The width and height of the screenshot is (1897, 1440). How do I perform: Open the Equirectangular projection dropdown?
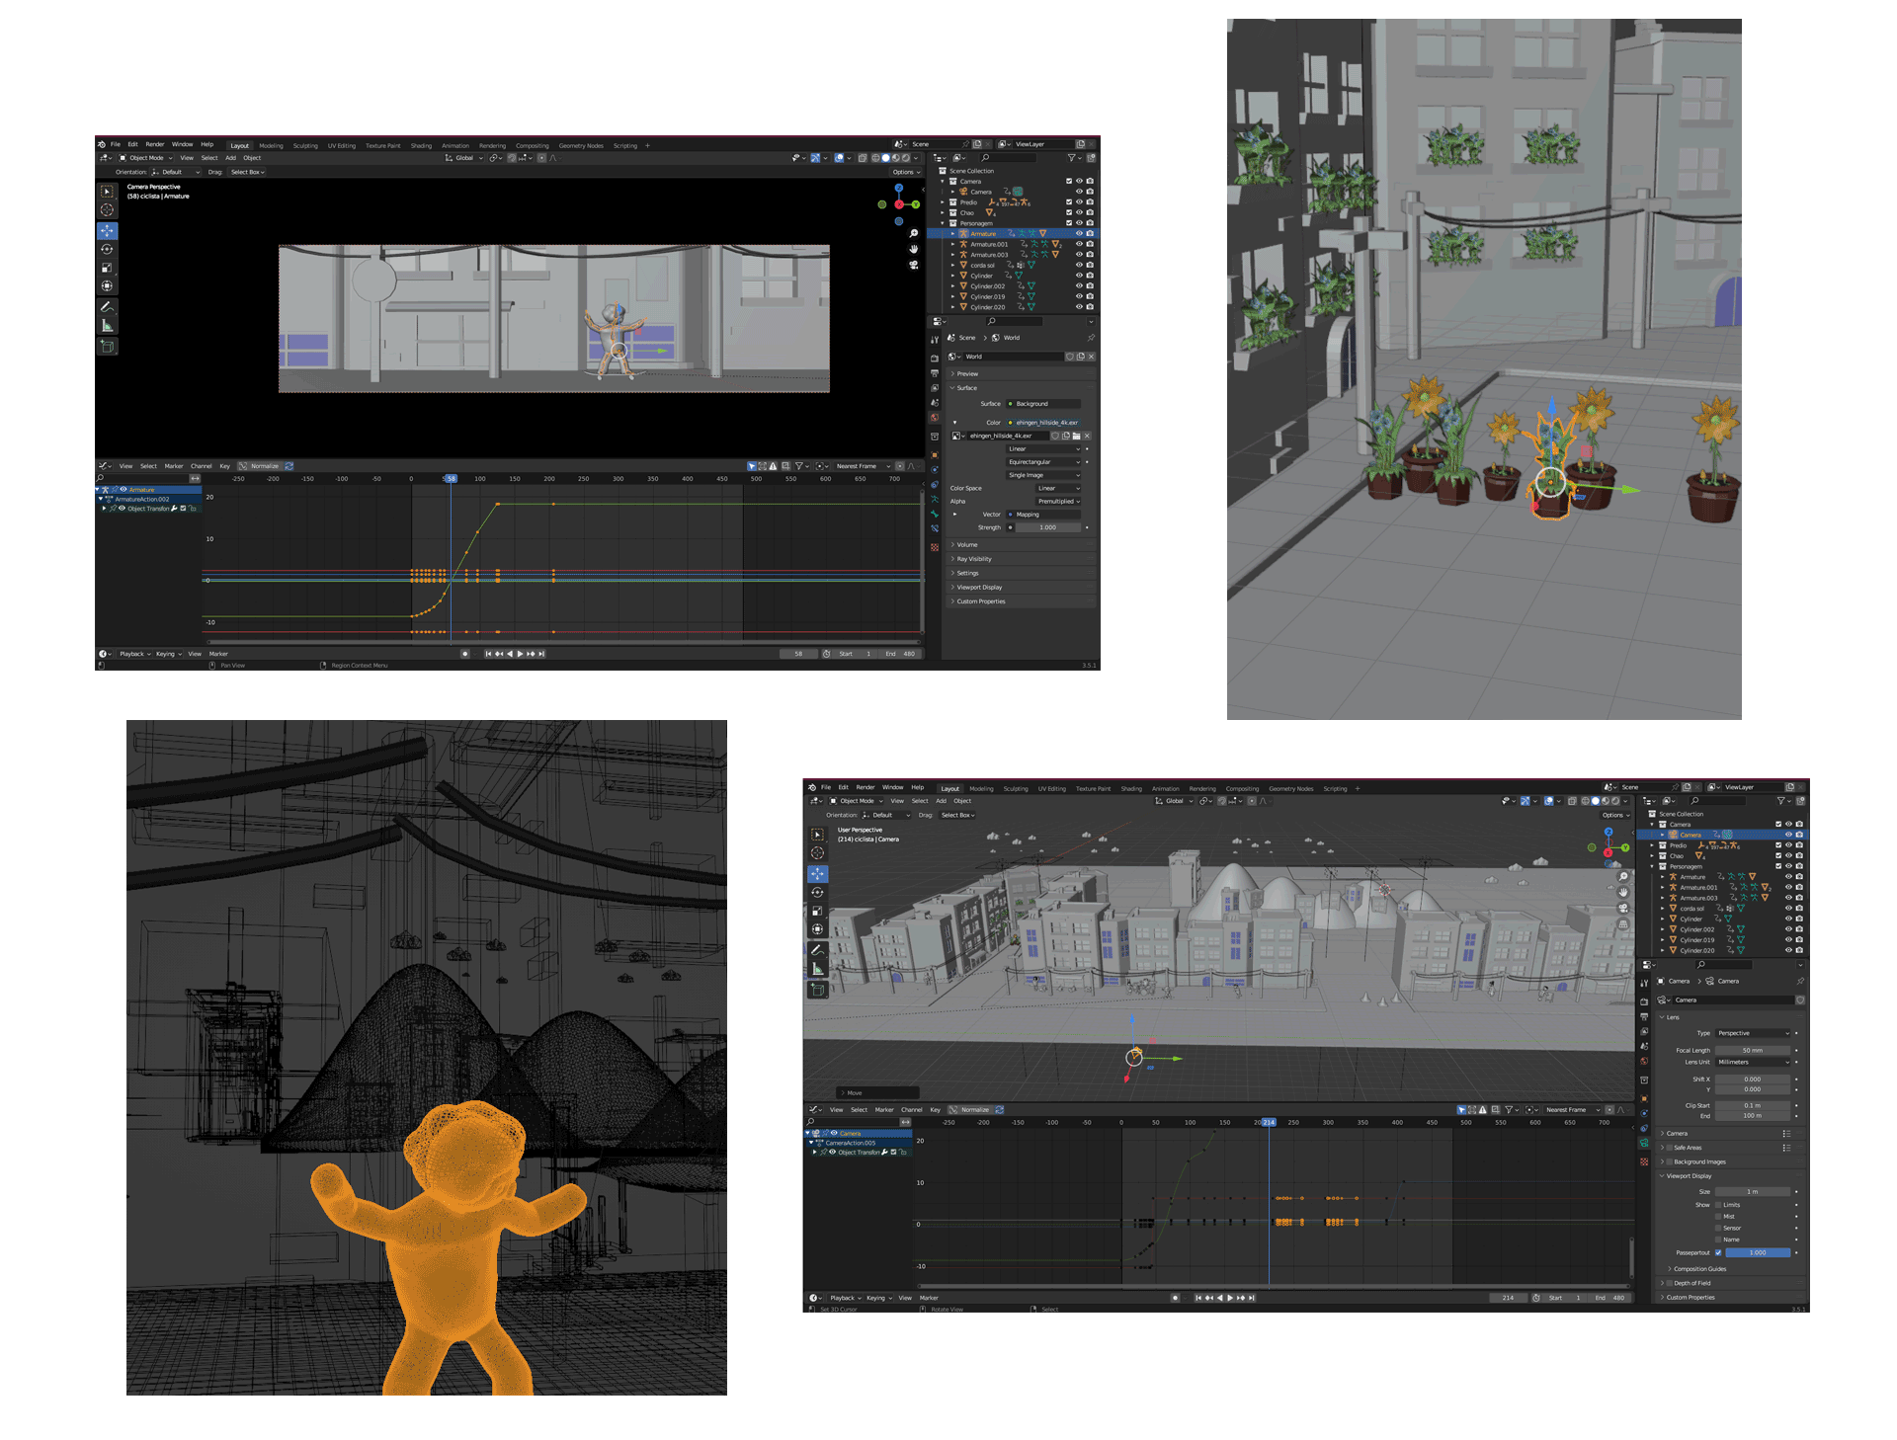pyautogui.click(x=1043, y=462)
